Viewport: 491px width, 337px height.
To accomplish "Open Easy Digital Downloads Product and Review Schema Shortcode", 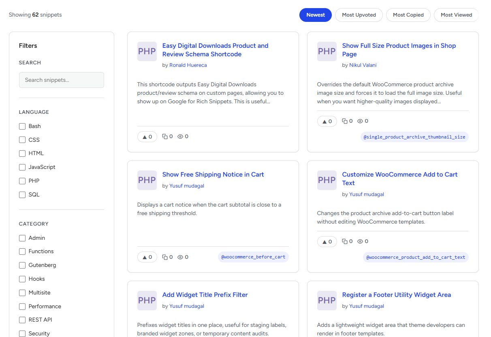I will click(x=215, y=50).
